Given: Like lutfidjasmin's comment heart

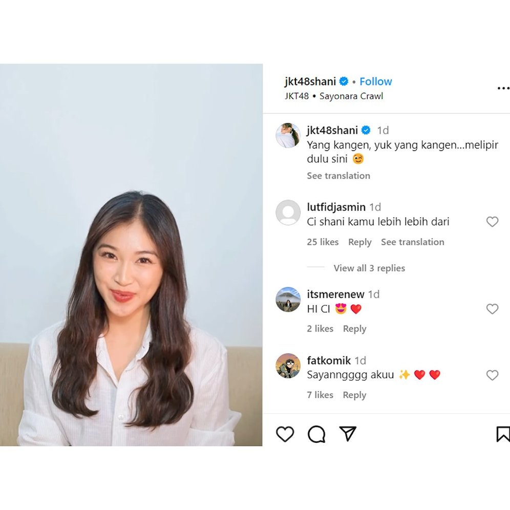Looking at the screenshot, I should (492, 222).
